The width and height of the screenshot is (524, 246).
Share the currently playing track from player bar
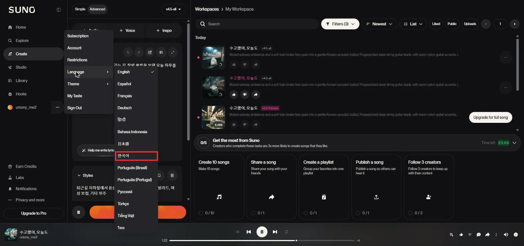pos(487,235)
